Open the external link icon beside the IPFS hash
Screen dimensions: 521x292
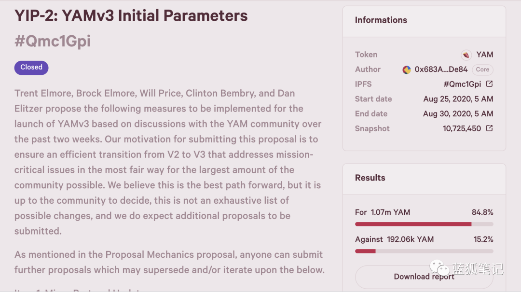tap(489, 84)
